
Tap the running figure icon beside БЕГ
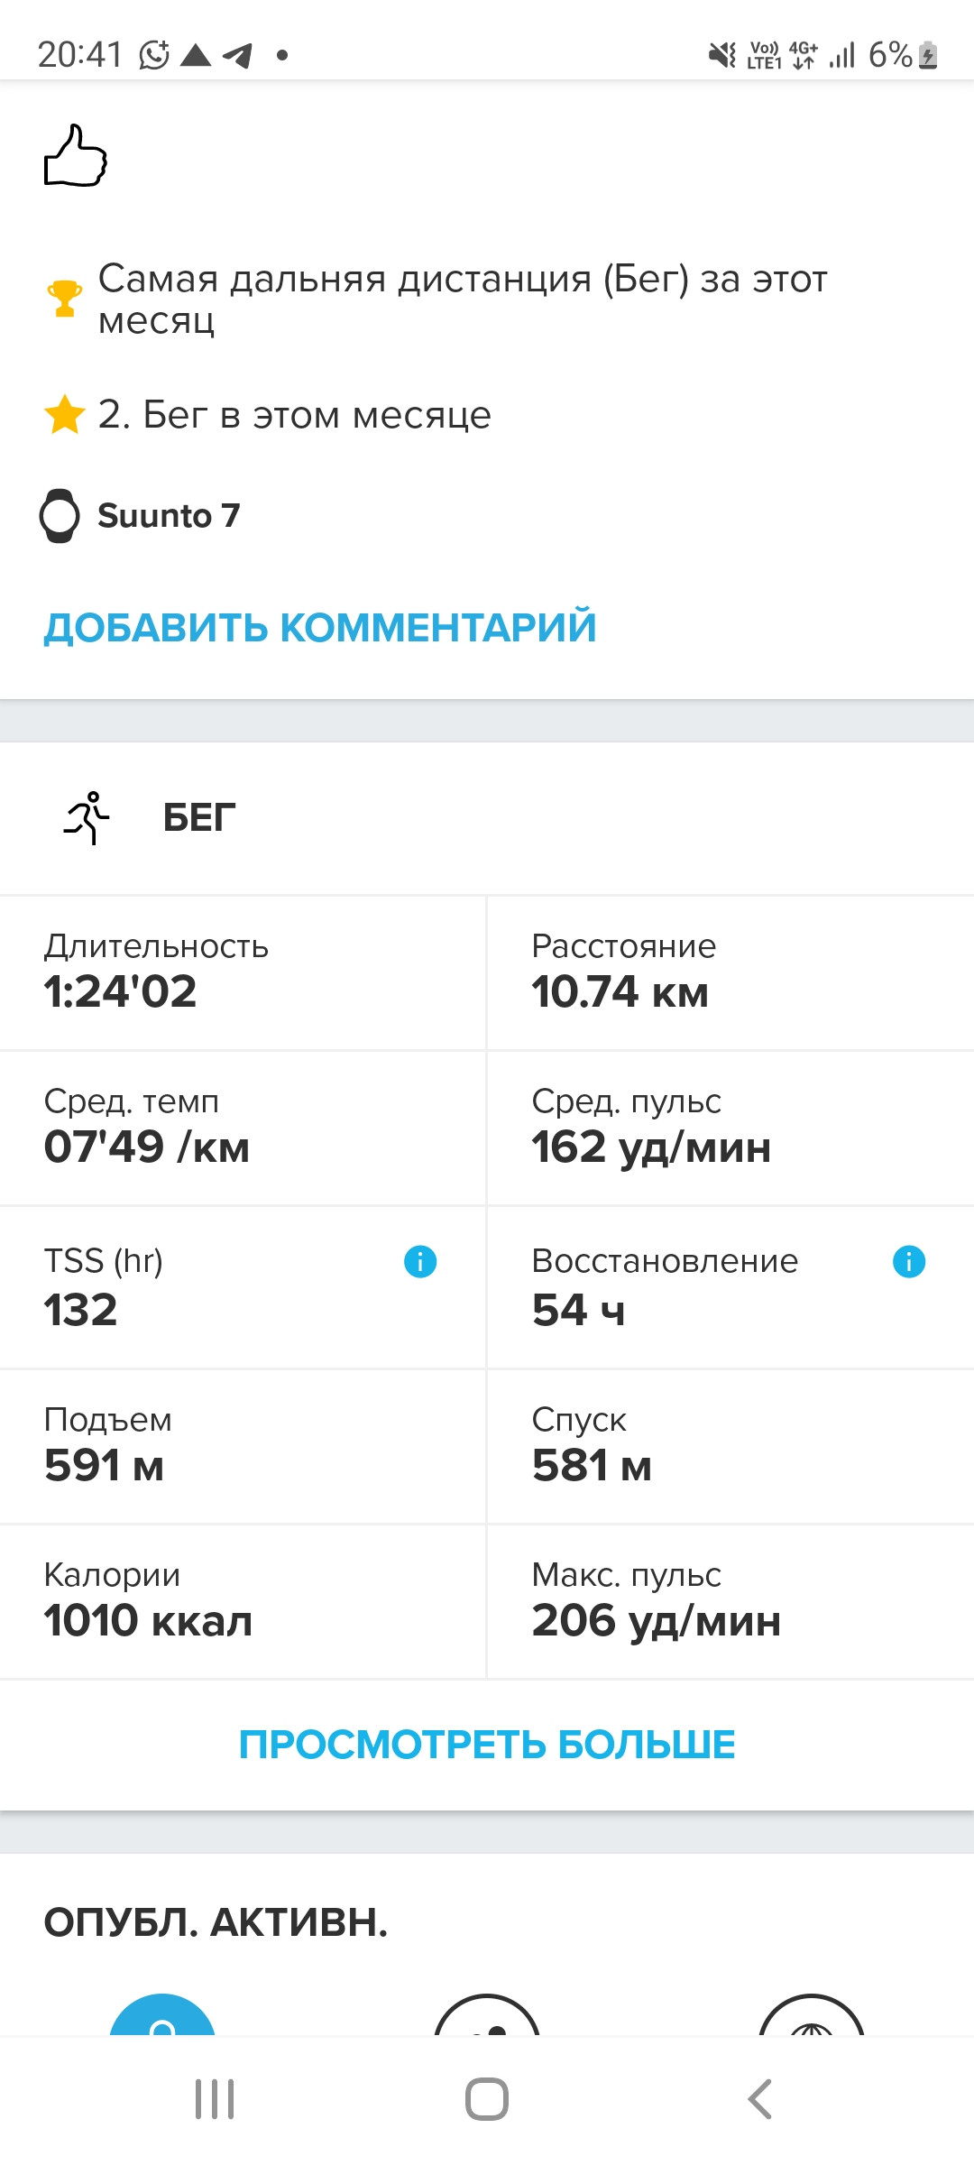tap(87, 818)
